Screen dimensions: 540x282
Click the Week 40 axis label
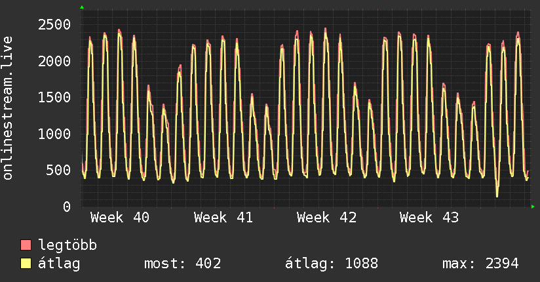pyautogui.click(x=120, y=218)
